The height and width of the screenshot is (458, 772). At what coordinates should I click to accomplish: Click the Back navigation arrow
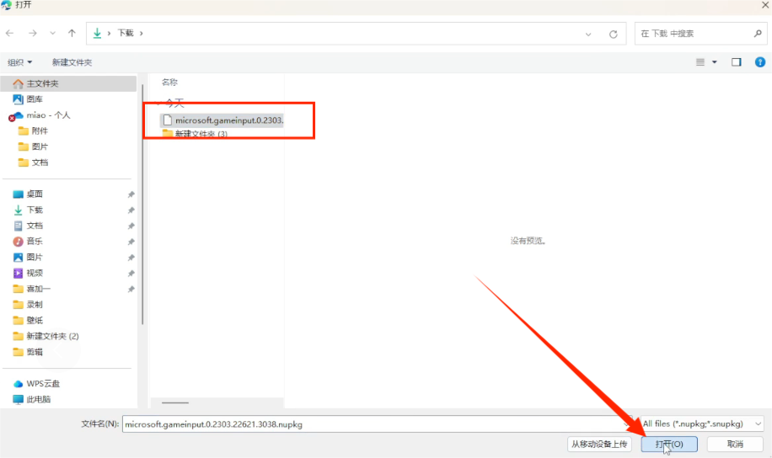point(10,33)
